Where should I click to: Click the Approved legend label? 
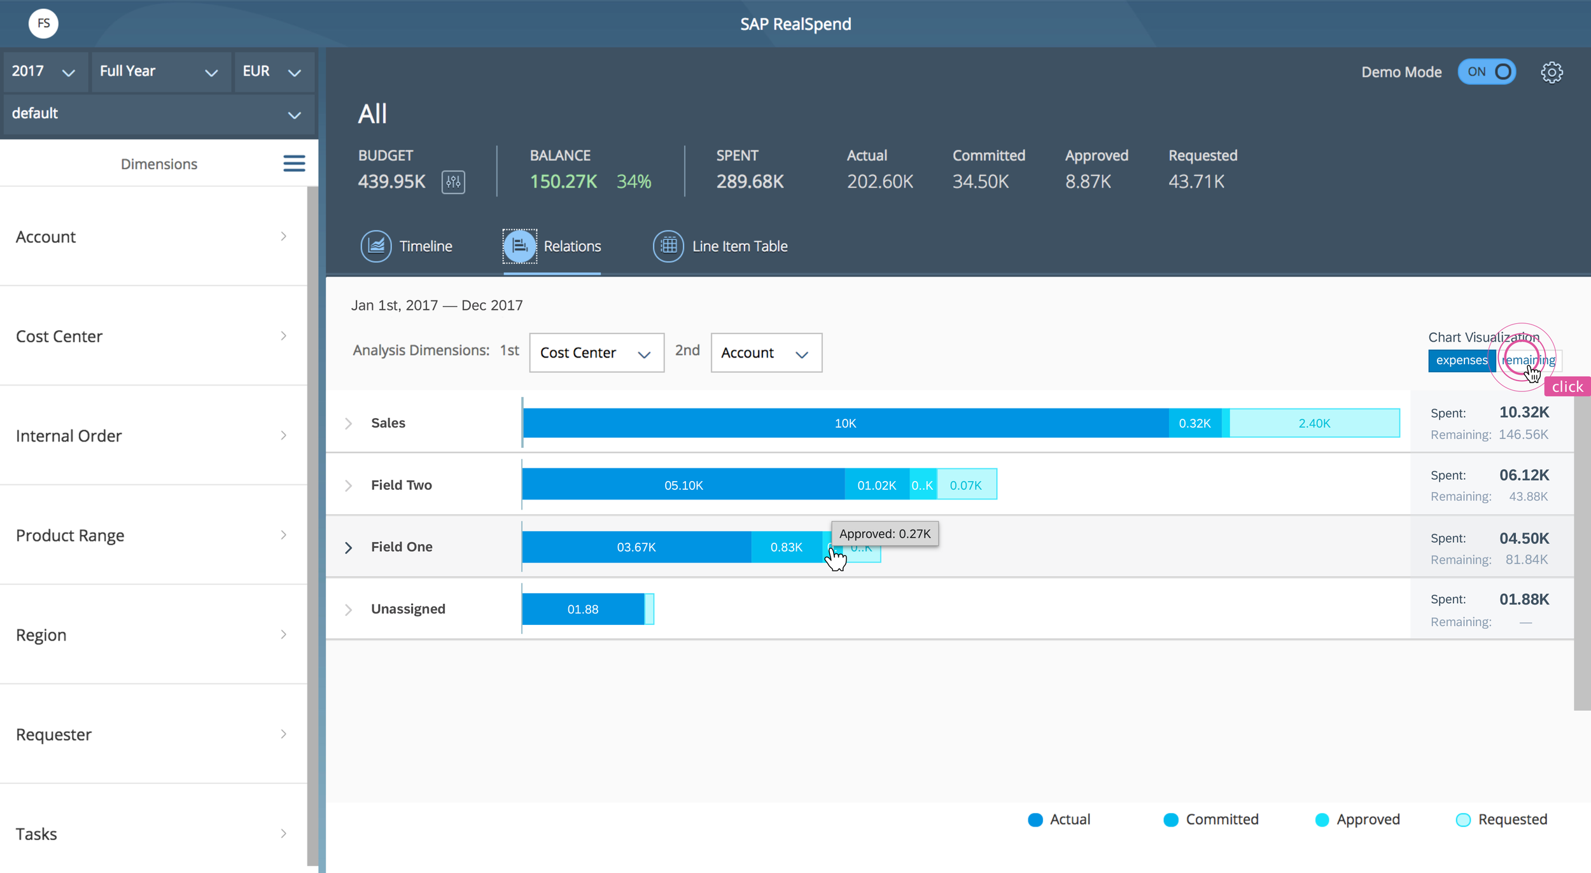point(1368,820)
